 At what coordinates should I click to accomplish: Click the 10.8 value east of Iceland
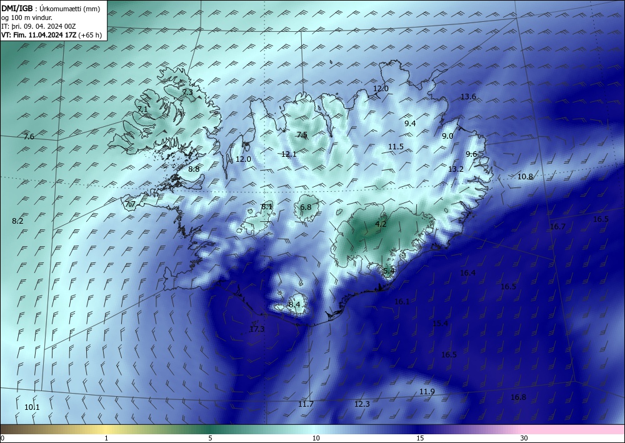pos(525,176)
